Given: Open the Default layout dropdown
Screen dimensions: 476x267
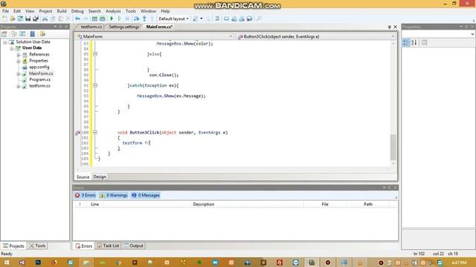Looking at the screenshot, I should pyautogui.click(x=173, y=19).
